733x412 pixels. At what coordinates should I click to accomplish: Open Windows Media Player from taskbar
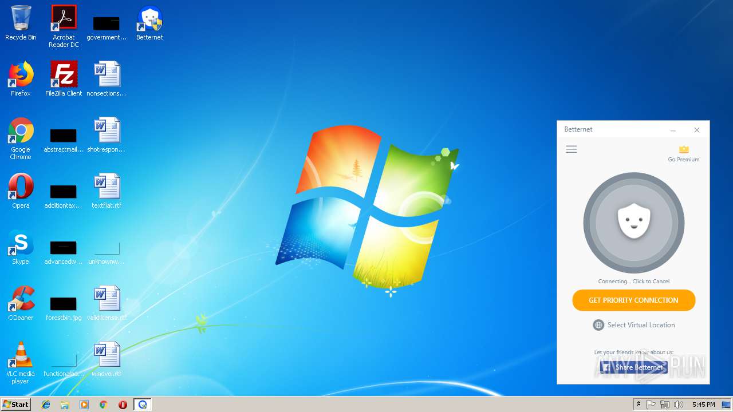click(84, 405)
